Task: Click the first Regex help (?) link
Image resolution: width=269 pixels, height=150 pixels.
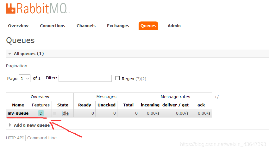Action: [x=138, y=79]
